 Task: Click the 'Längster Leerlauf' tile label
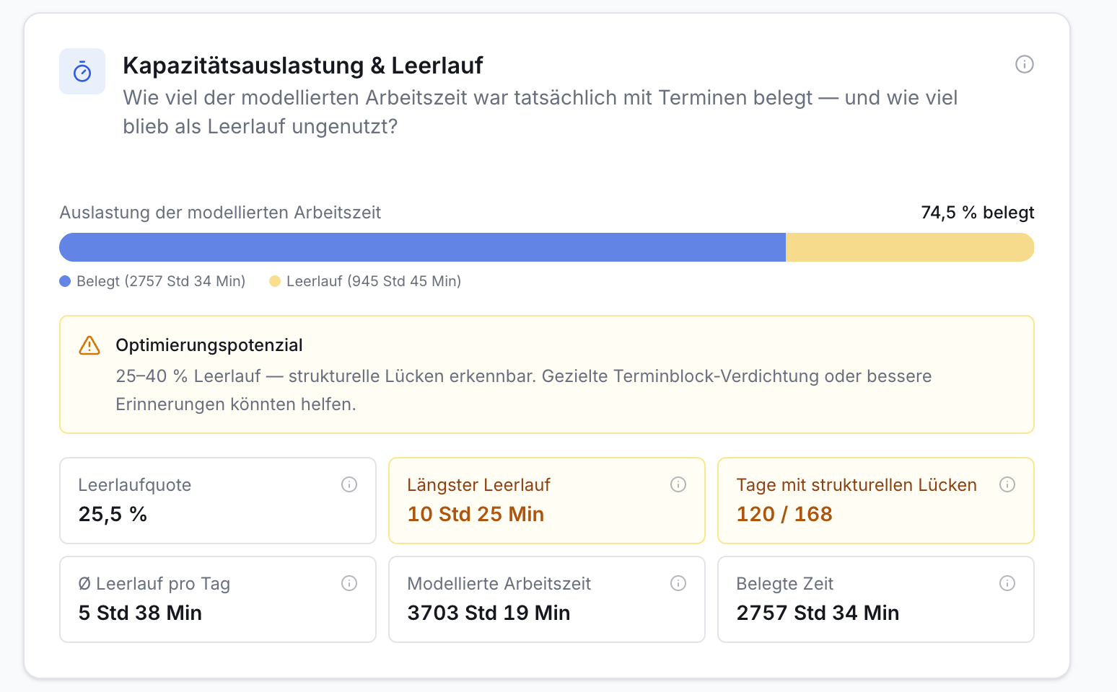coord(478,485)
